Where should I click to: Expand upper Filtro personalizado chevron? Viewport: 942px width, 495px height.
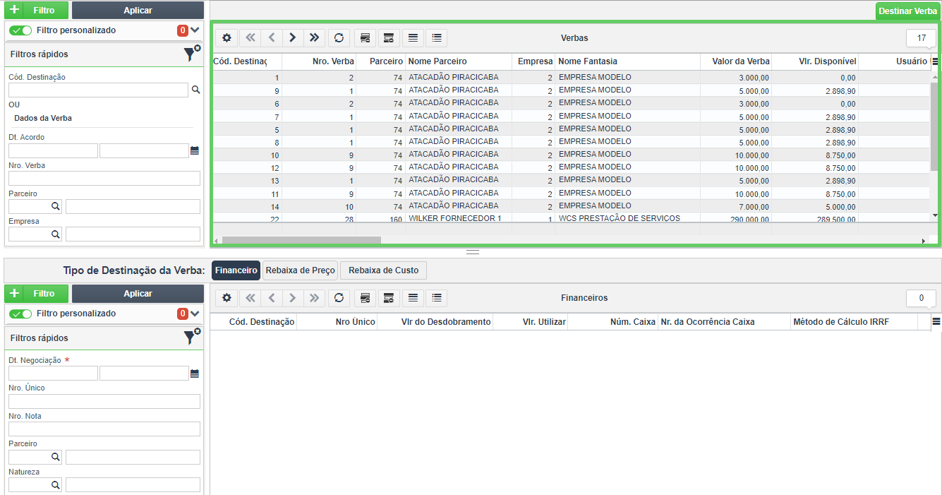click(x=195, y=30)
